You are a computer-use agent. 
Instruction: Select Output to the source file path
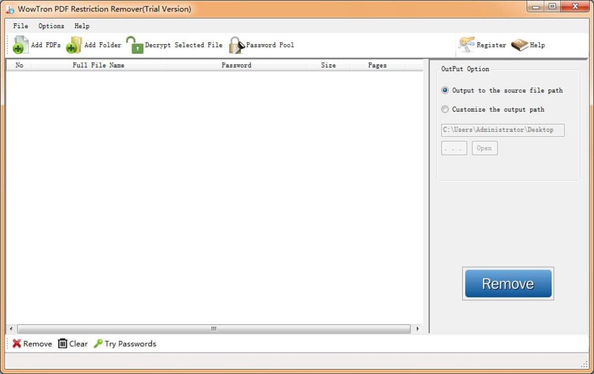[445, 90]
